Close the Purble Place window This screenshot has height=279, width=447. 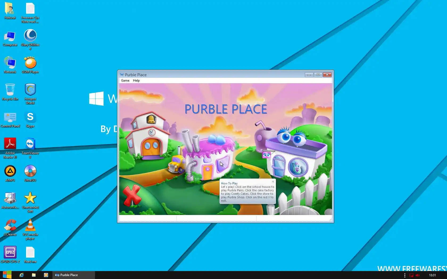(327, 75)
